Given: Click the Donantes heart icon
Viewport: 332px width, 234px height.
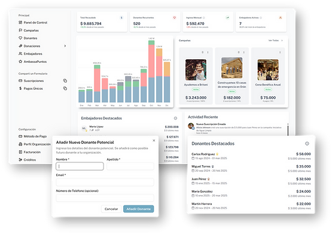Looking at the screenshot, I should point(20,38).
